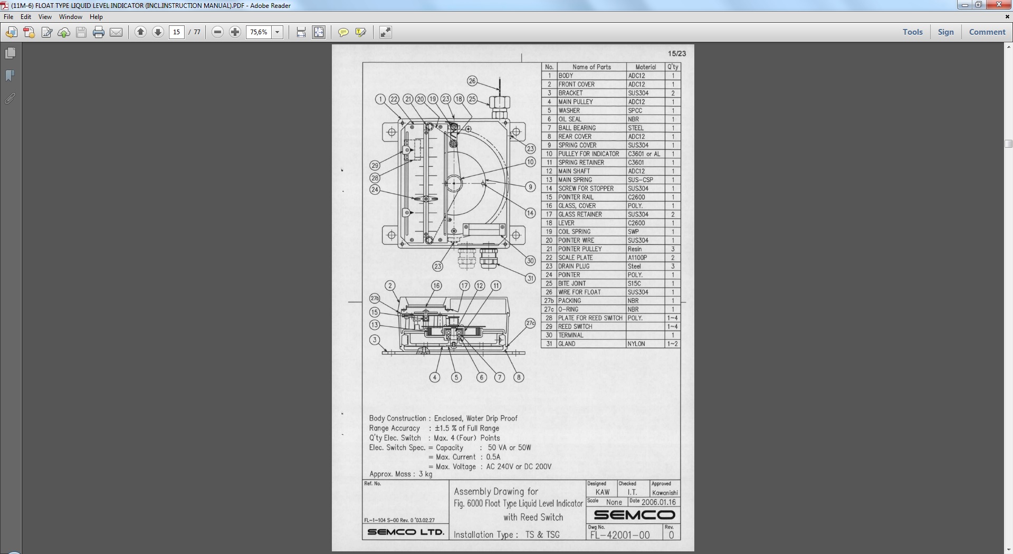Print the document with the printer icon
Screen dimensions: 1013x554
(x=99, y=32)
